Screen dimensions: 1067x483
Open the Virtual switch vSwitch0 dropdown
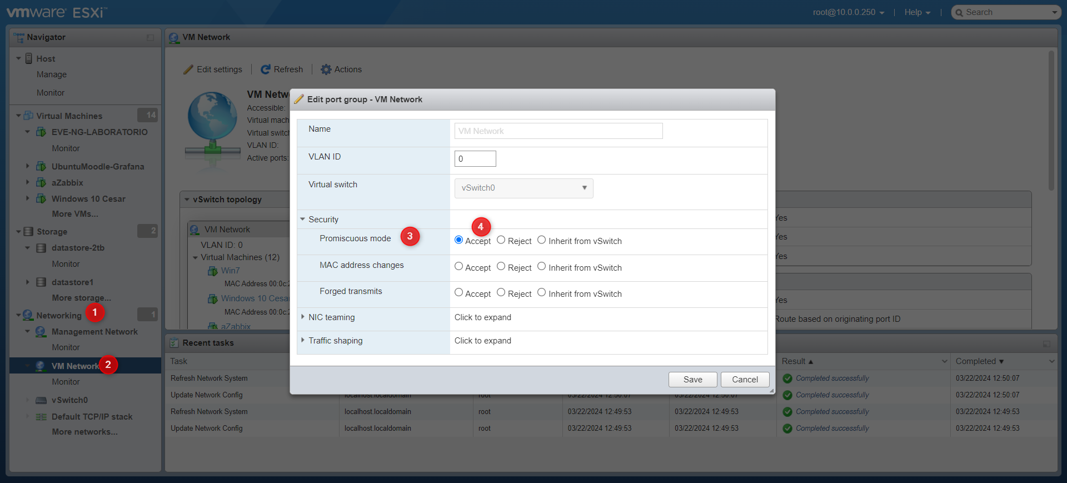(x=523, y=188)
